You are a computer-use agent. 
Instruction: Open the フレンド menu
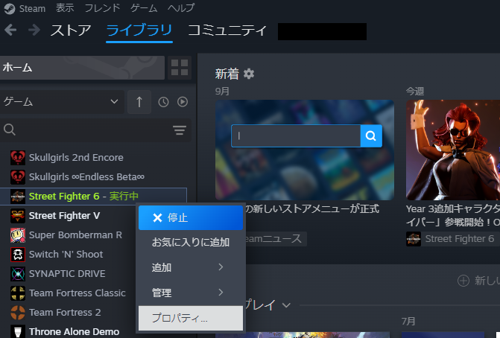pyautogui.click(x=102, y=8)
